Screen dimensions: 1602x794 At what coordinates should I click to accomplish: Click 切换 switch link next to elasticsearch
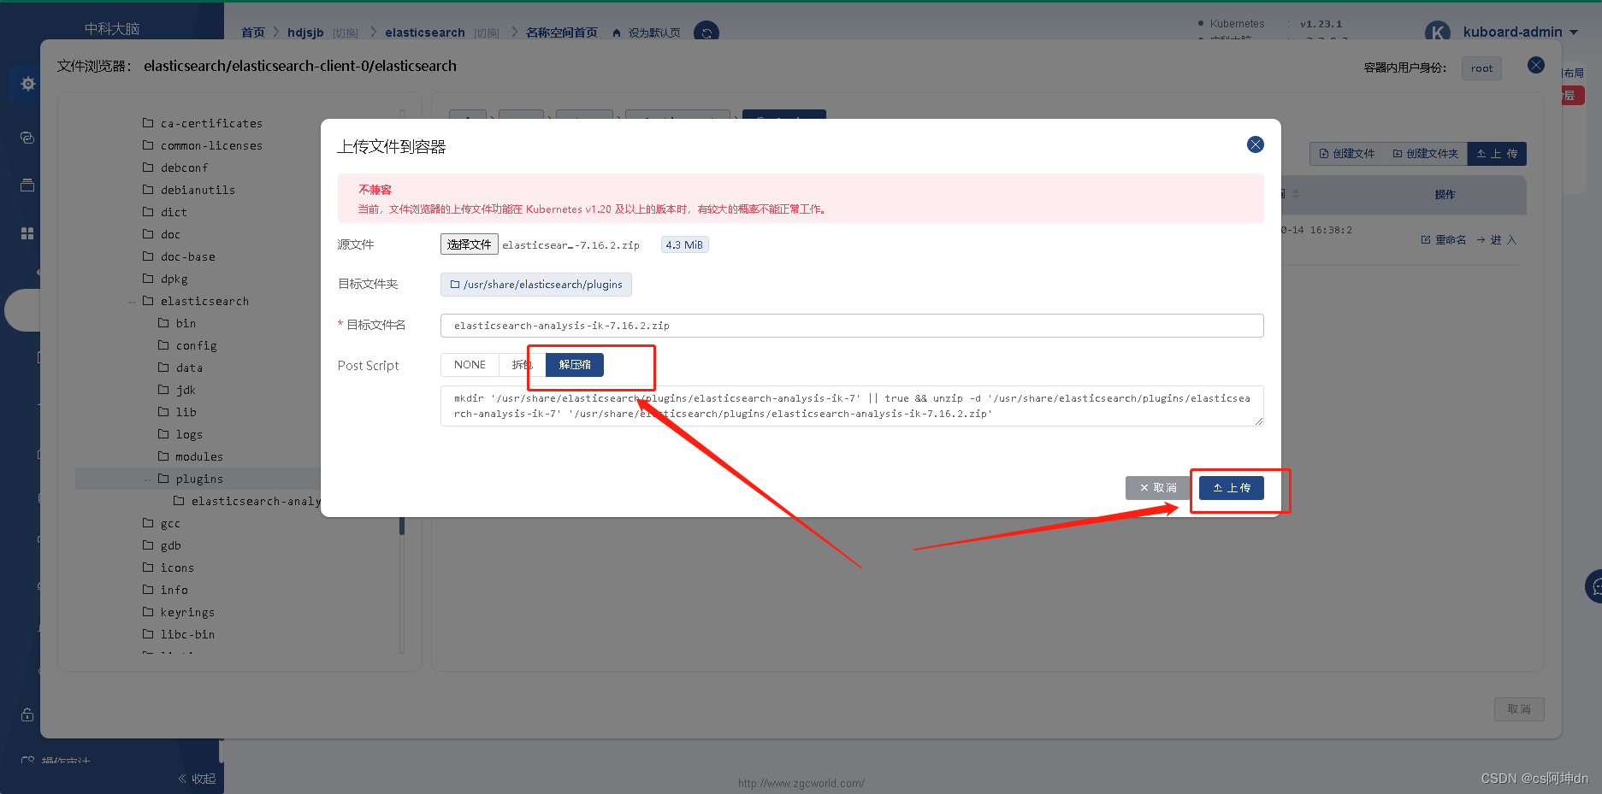tap(487, 32)
